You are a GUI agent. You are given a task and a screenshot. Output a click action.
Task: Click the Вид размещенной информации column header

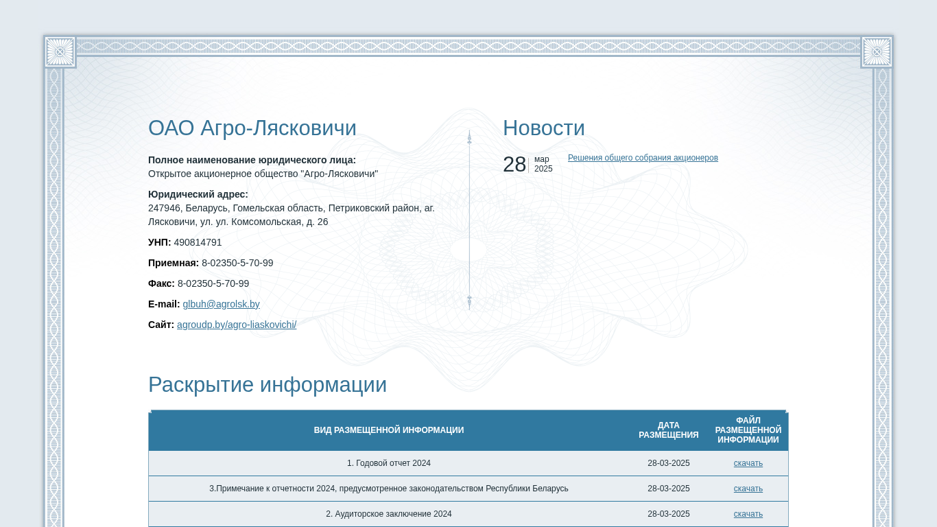click(388, 430)
